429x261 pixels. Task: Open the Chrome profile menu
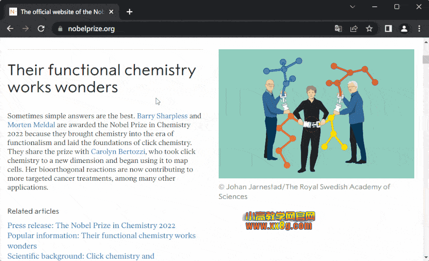coord(404,29)
